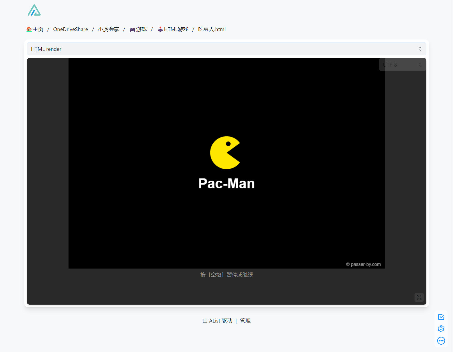Open the 管理 manage footer link
The height and width of the screenshot is (352, 453).
point(245,321)
